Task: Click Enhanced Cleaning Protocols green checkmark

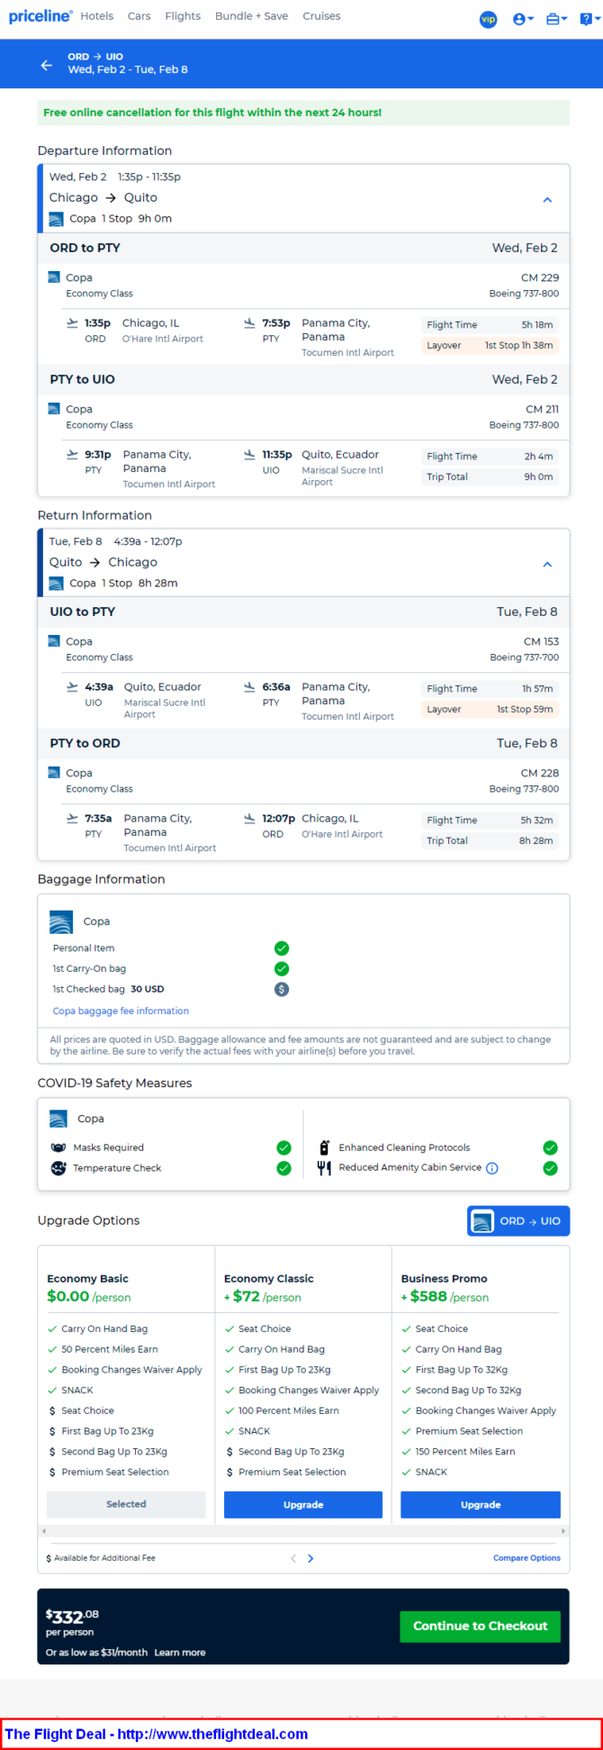Action: [x=550, y=1147]
